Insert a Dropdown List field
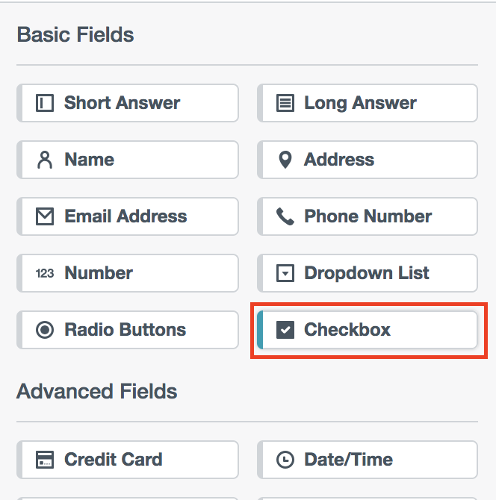The height and width of the screenshot is (500, 496). point(368,273)
